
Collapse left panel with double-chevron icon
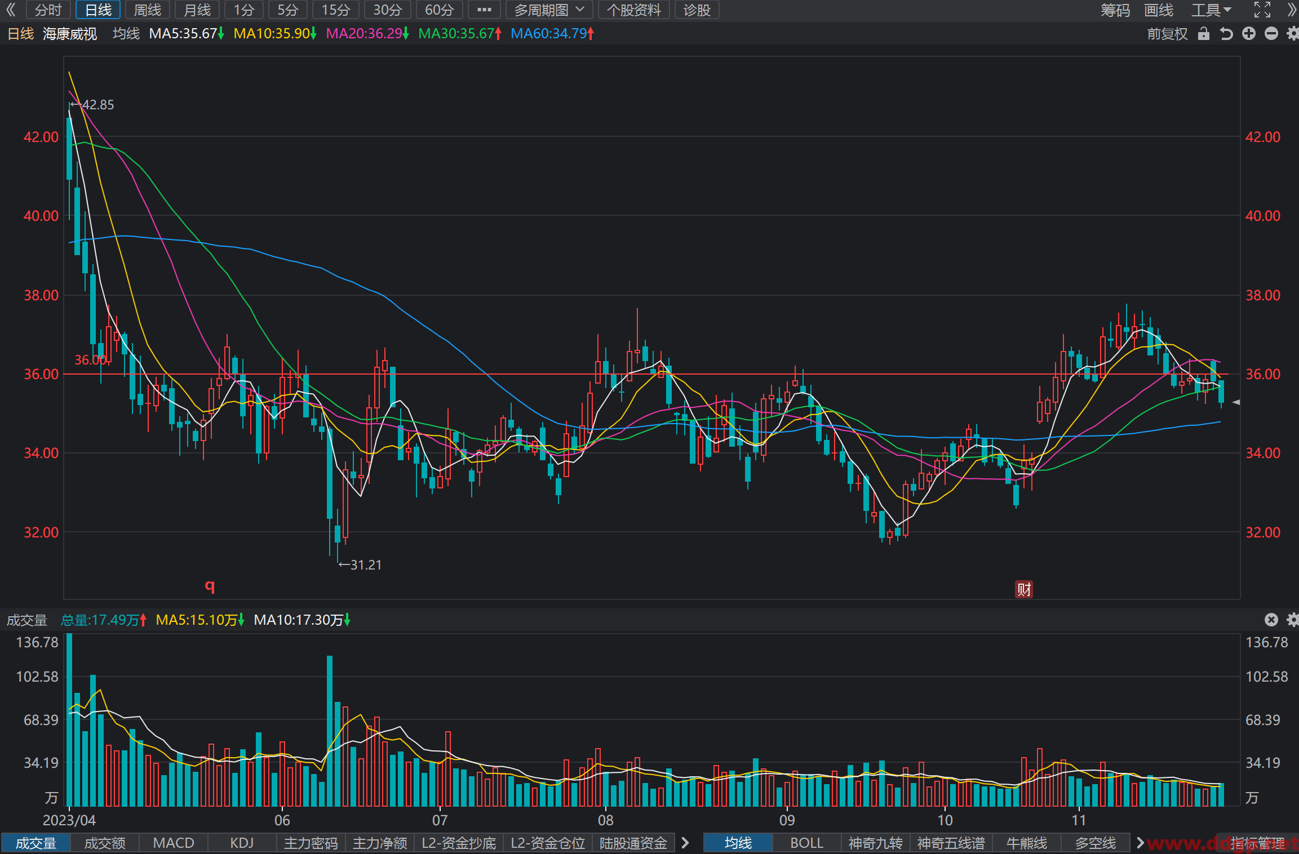tap(11, 10)
